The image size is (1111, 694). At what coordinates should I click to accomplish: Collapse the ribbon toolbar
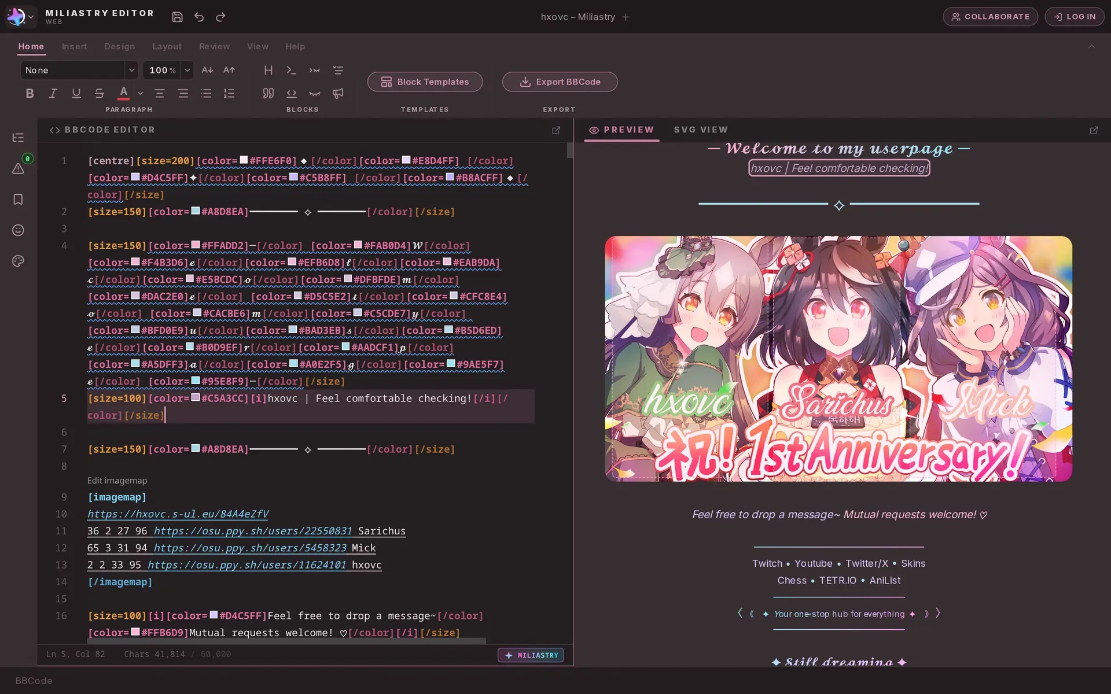[x=1091, y=46]
